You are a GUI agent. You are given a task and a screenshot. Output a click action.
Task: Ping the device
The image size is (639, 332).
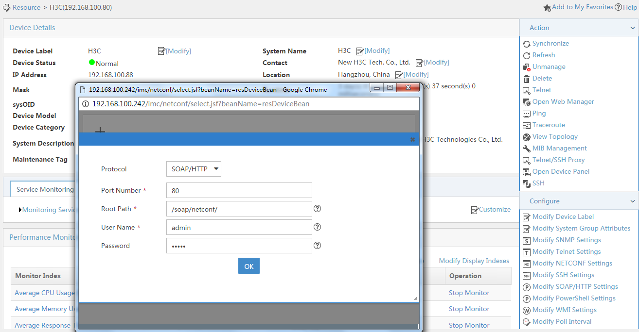pyautogui.click(x=539, y=113)
